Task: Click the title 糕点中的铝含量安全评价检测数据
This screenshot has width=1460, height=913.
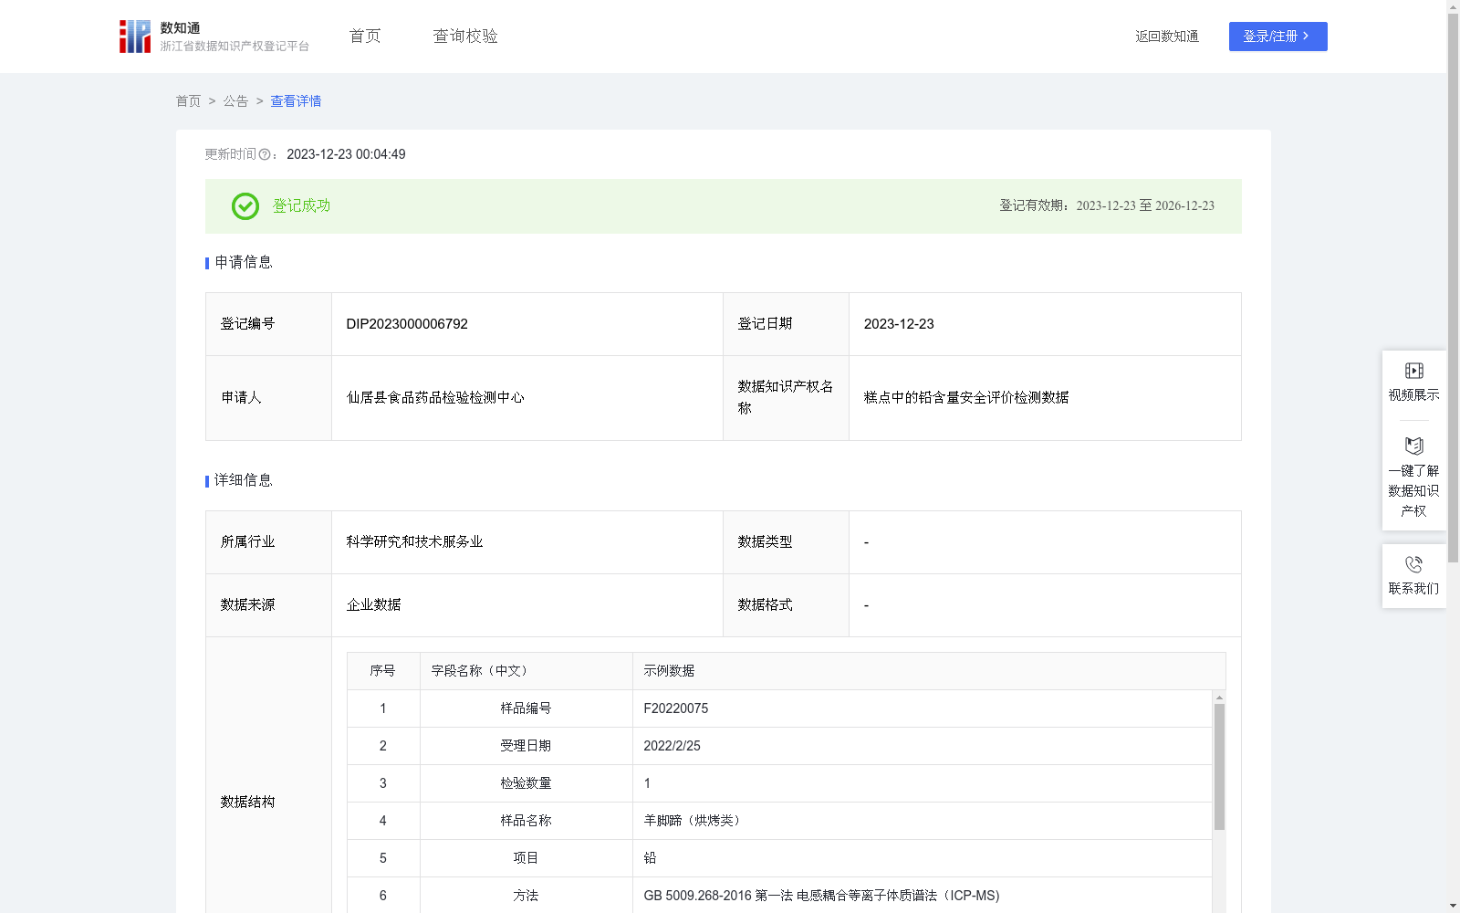Action: click(x=966, y=398)
